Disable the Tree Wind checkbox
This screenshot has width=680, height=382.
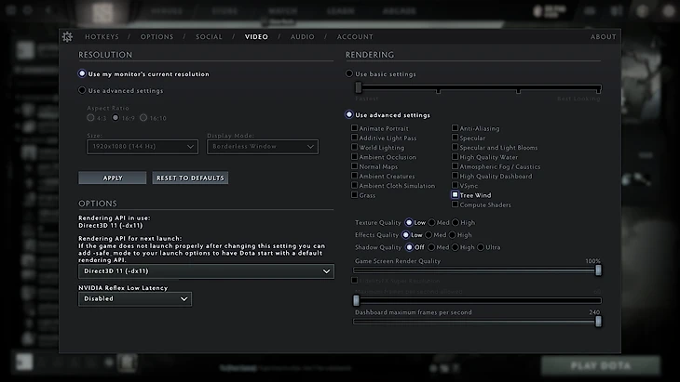tap(455, 195)
